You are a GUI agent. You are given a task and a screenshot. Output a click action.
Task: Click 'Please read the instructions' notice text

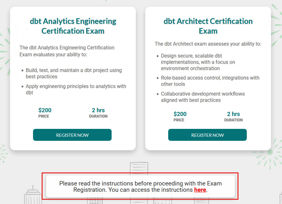coord(141,186)
